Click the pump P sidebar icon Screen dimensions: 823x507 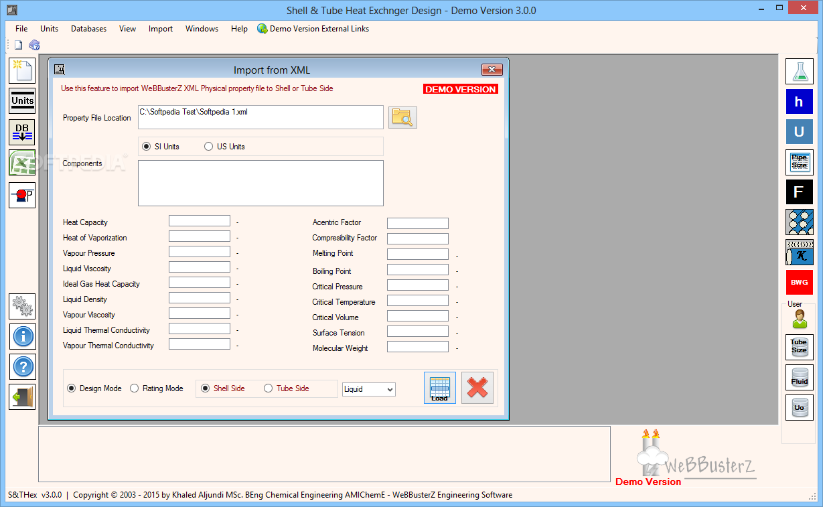pos(22,195)
